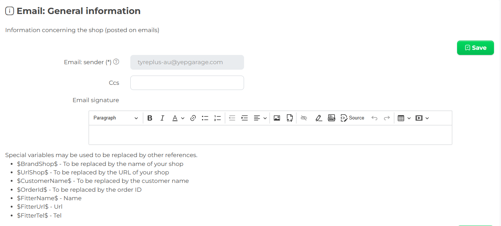Screen dimensions: 501x226
Task: Create a bulleted list
Action: pos(205,118)
